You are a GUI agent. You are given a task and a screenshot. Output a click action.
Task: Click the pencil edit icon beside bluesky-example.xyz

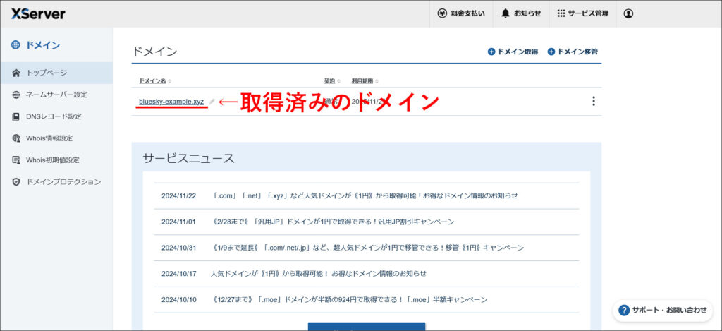pos(212,101)
